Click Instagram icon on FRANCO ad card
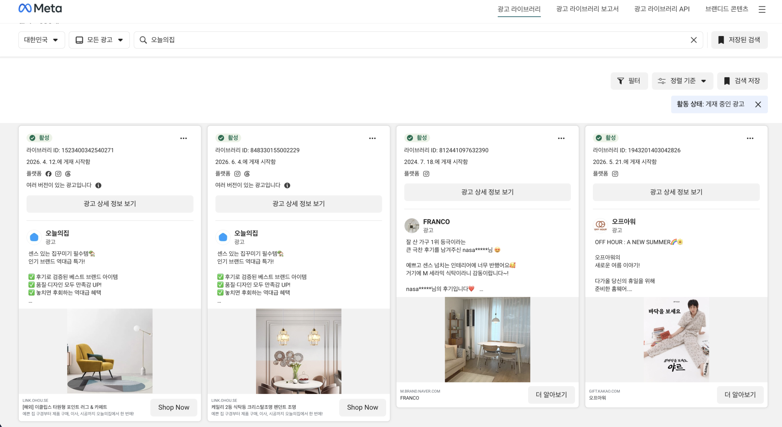 click(426, 174)
